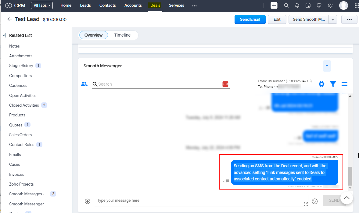Open Cases related list
Viewport: 359px width, 213px height.
[x=14, y=164]
